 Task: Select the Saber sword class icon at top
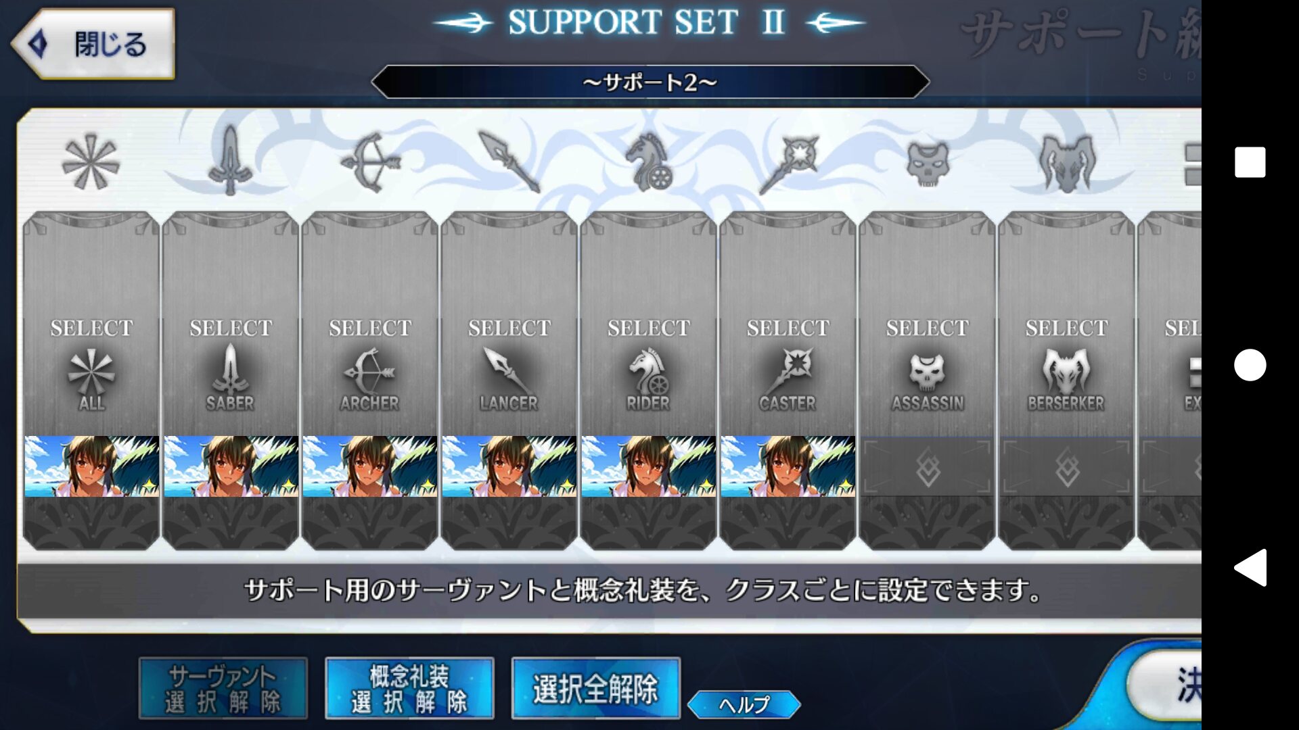click(x=230, y=161)
